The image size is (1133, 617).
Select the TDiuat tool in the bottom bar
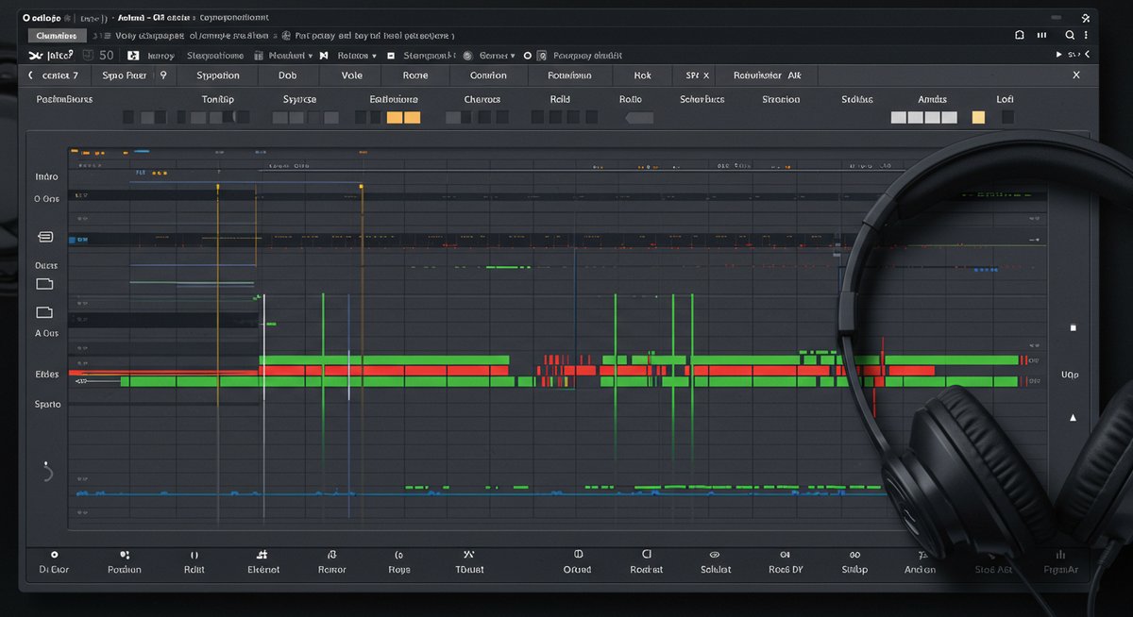(x=469, y=562)
